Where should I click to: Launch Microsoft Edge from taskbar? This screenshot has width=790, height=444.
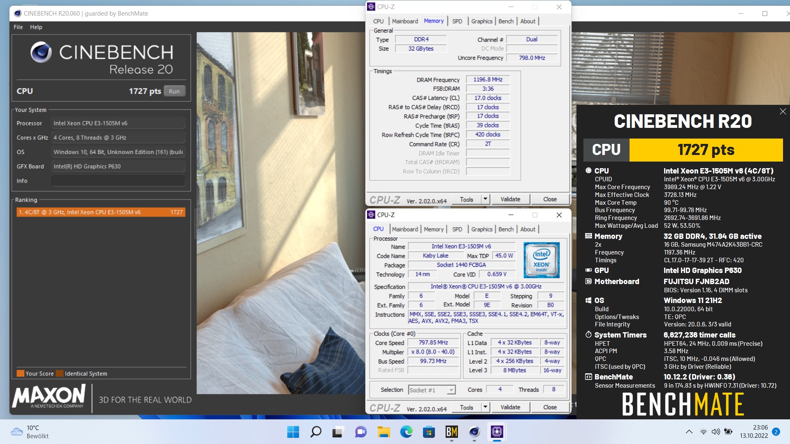tap(406, 432)
